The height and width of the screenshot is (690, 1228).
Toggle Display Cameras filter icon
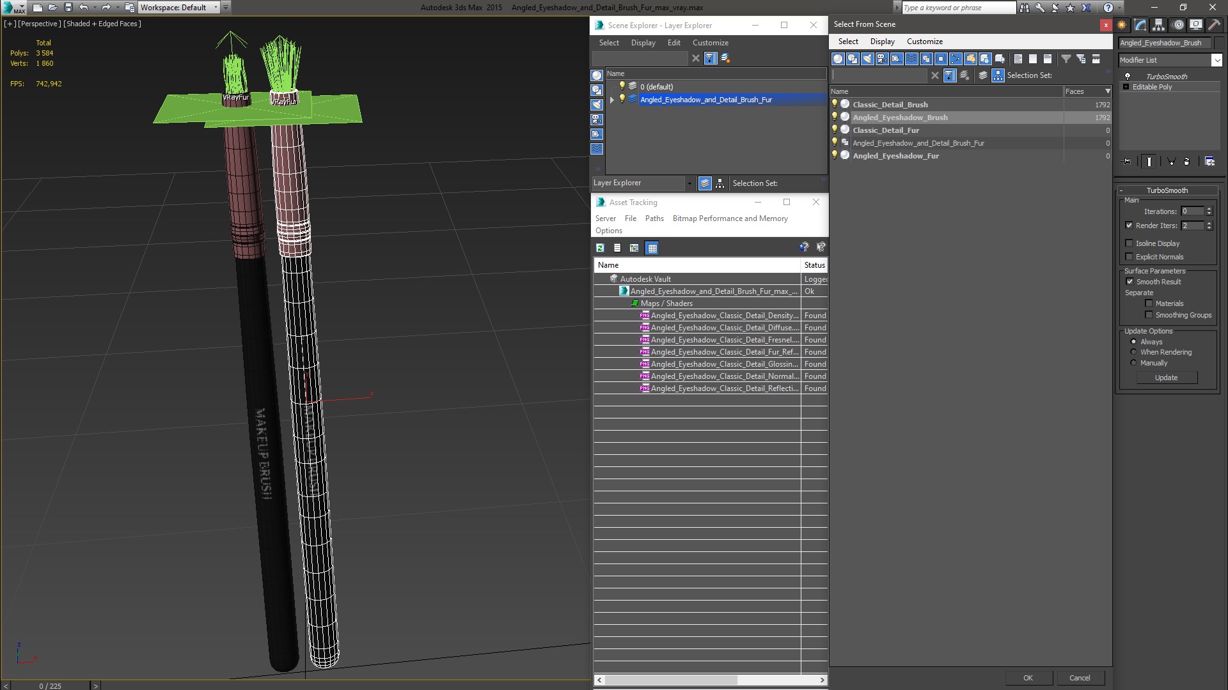[882, 59]
